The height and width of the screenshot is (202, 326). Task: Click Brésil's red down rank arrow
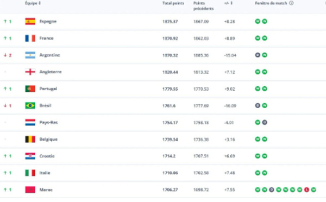point(5,105)
